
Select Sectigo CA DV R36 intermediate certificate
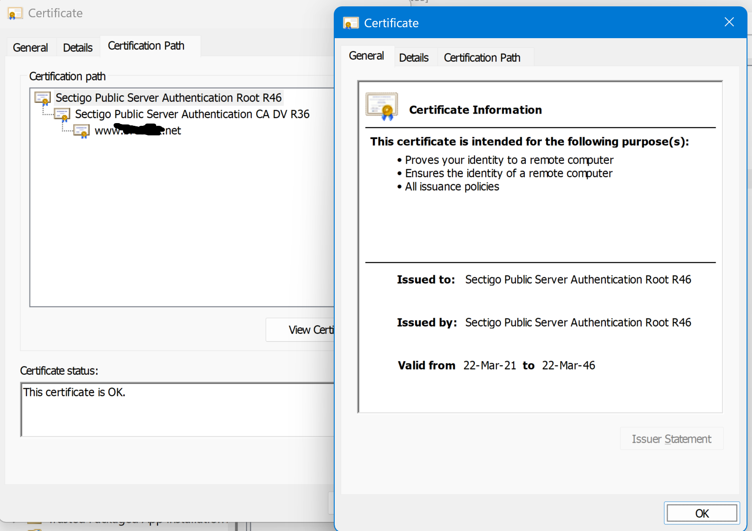click(x=192, y=114)
